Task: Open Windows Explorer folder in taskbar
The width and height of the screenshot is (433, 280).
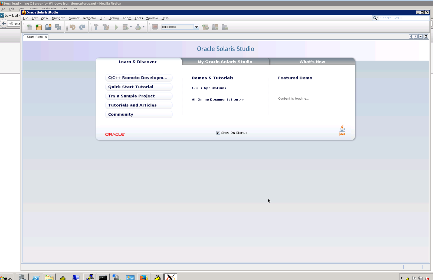Action: coord(49,277)
